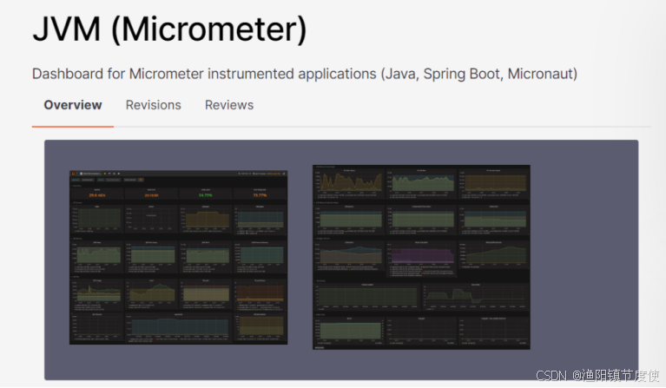Open the Revisions tab
Image resolution: width=666 pixels, height=388 pixels.
pos(154,105)
